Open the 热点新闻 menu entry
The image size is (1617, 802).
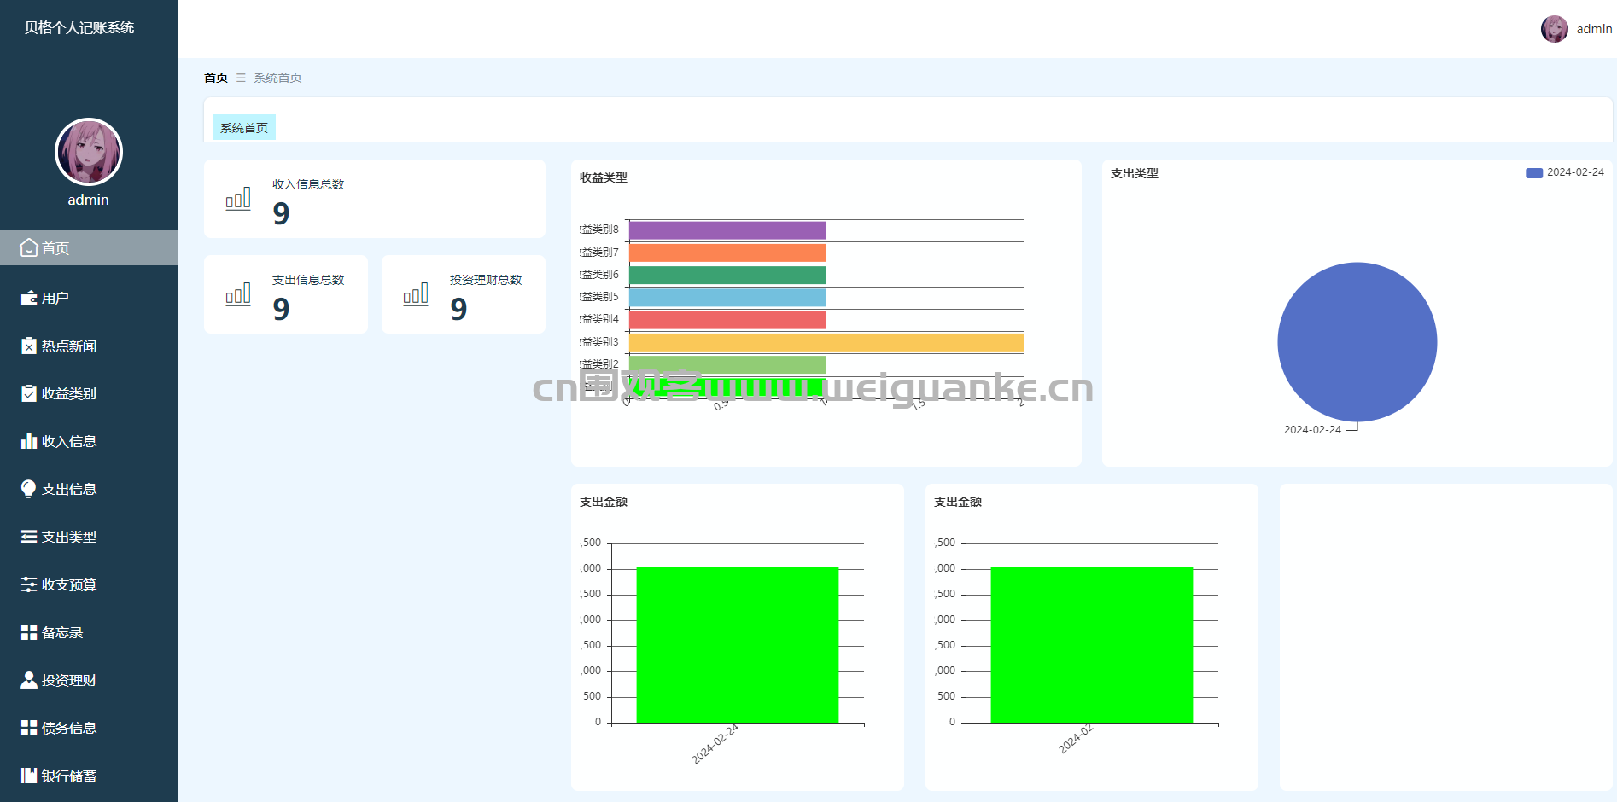(x=89, y=346)
